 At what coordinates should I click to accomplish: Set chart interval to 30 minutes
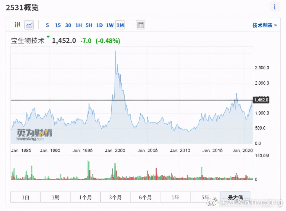click(x=68, y=25)
